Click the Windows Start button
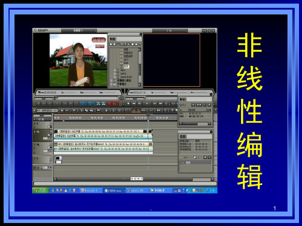This screenshot has width=302, height=226. coord(40,190)
